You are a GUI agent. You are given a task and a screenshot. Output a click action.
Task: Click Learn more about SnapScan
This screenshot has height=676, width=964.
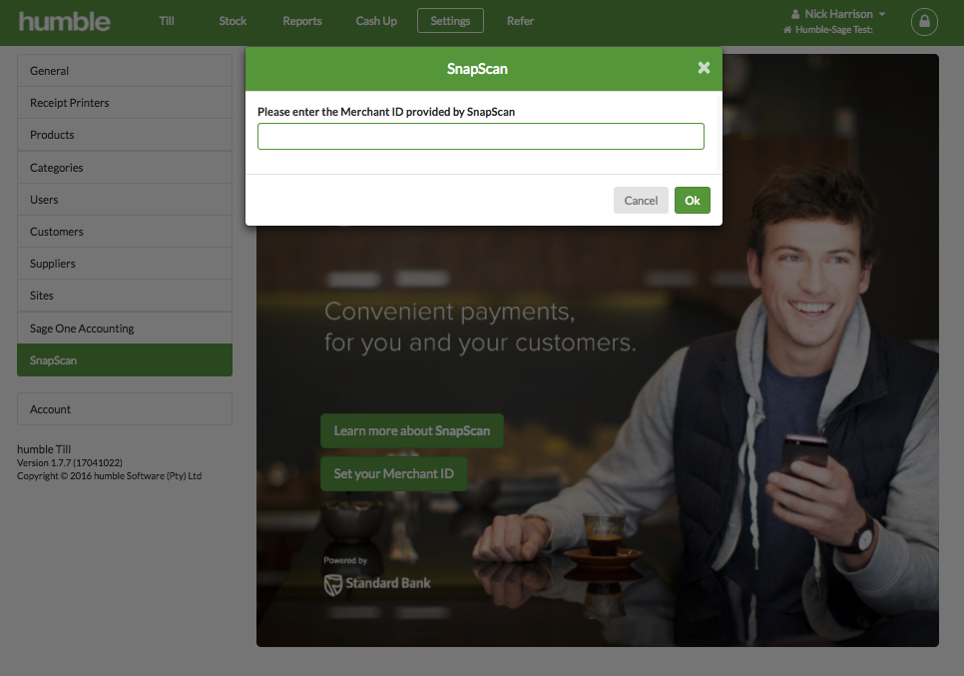[412, 430]
